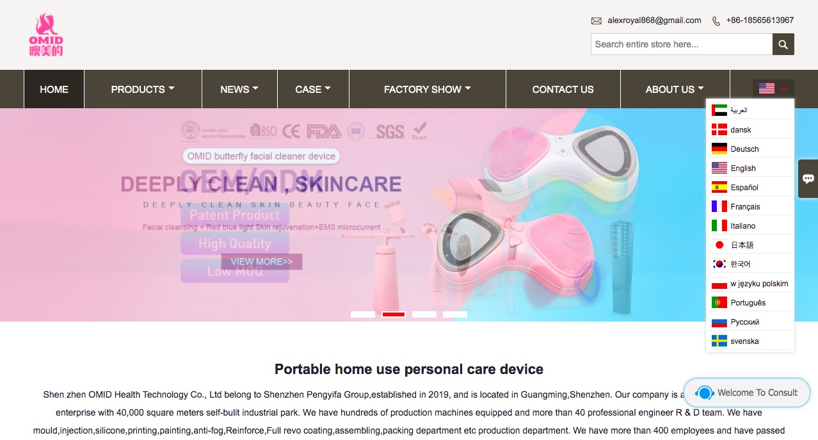The height and width of the screenshot is (440, 818).
Task: Click the VIEW MORE>> banner button
Action: [x=262, y=261]
